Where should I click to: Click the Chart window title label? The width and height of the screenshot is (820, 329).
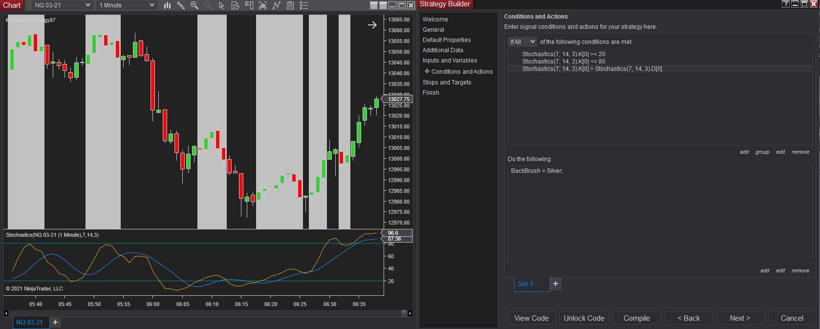[12, 5]
